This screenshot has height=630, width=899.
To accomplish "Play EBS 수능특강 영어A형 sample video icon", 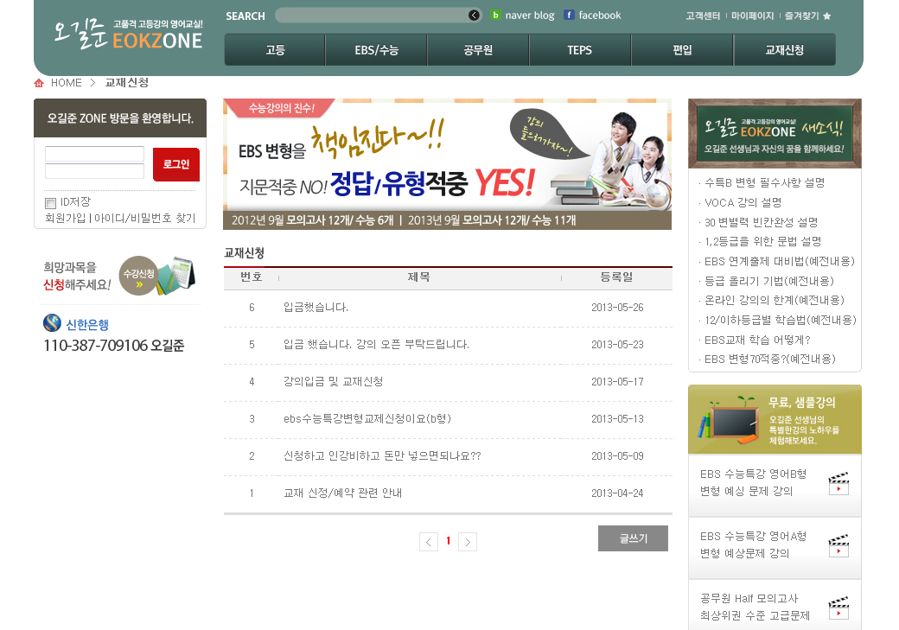I will coord(838,546).
